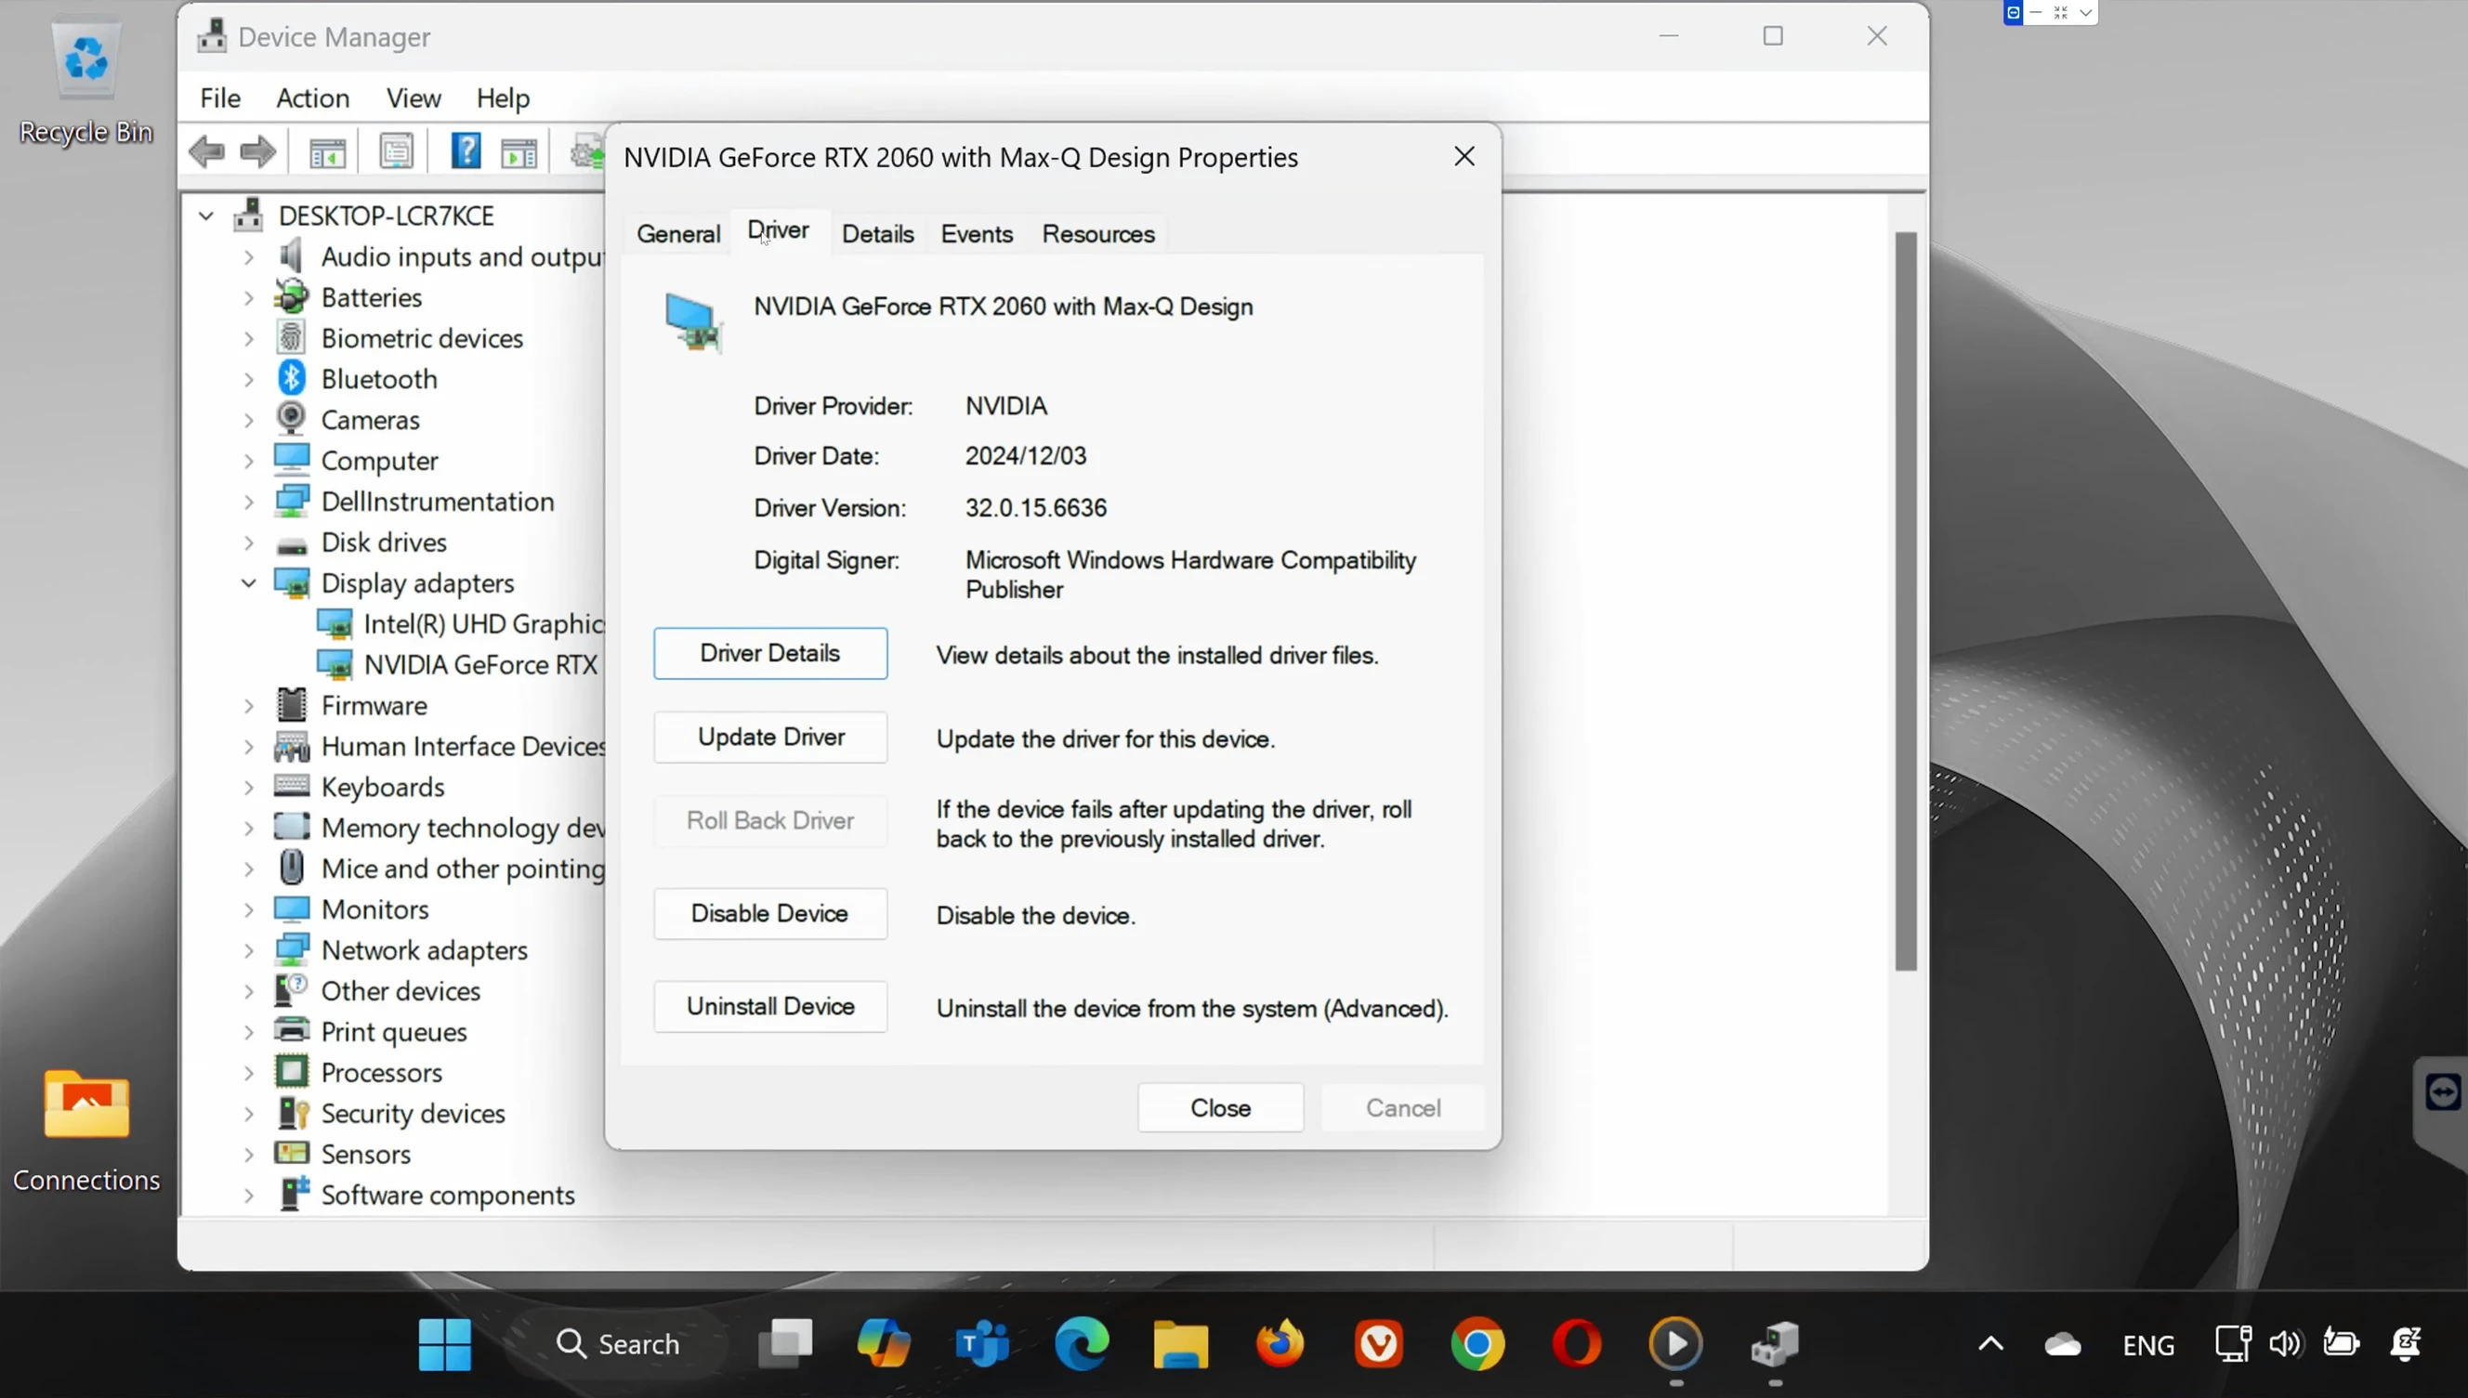Switch to the Details tab
The image size is (2468, 1398).
878,233
